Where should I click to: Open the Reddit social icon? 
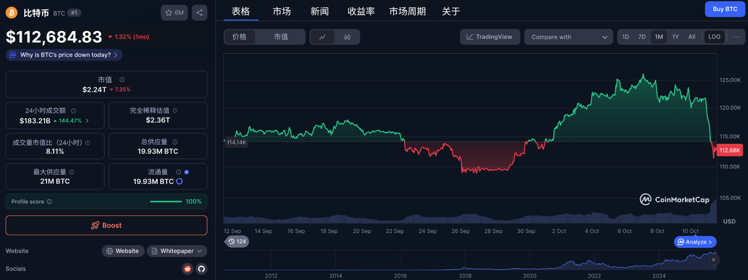click(188, 269)
